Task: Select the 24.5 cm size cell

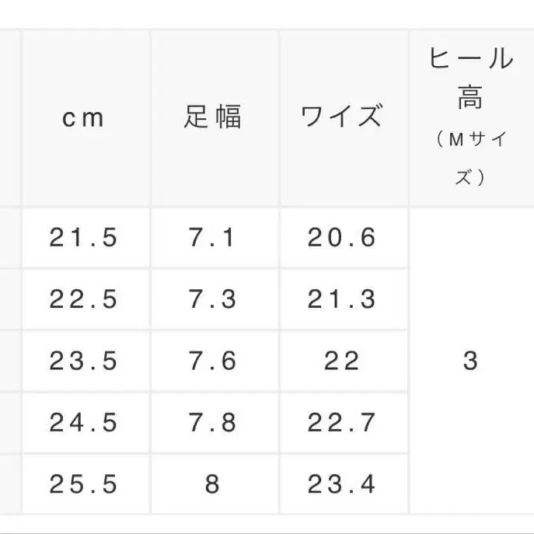Action: tap(84, 423)
